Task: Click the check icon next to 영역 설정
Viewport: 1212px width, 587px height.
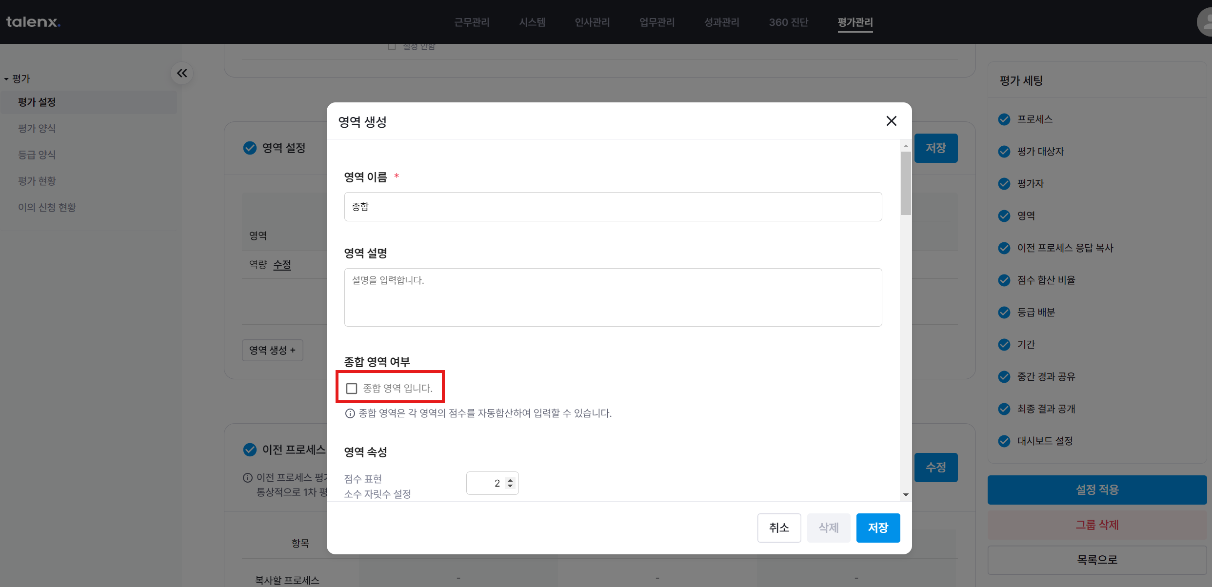Action: click(x=250, y=148)
